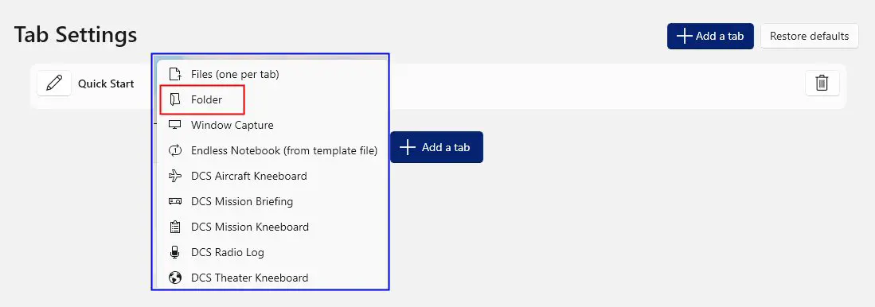
Task: Click the microphone icon for DCS Radio Log
Action: (175, 252)
